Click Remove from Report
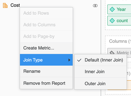131x96 pixels. [x=46, y=83]
